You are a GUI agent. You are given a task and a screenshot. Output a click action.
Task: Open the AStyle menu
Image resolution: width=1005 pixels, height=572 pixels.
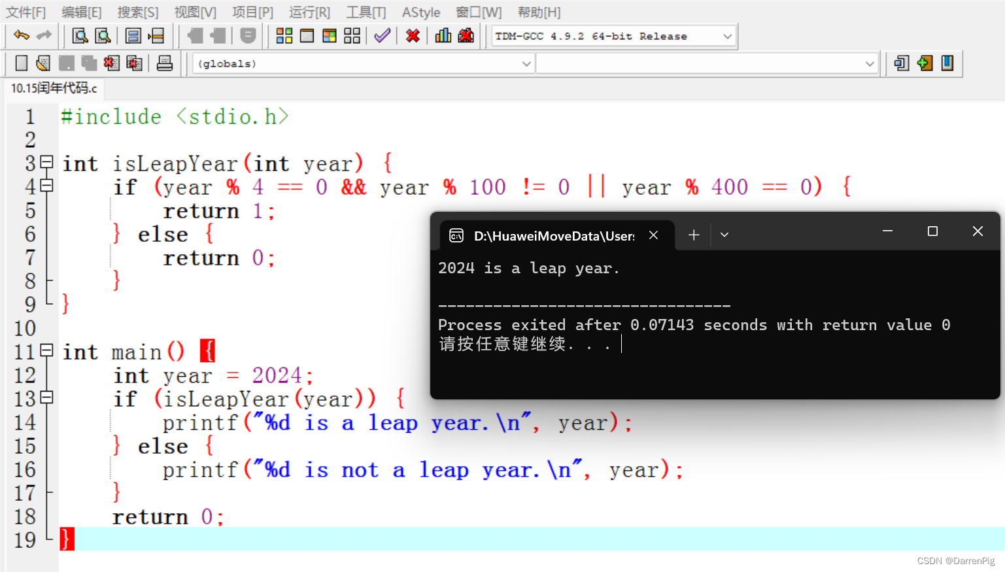421,12
